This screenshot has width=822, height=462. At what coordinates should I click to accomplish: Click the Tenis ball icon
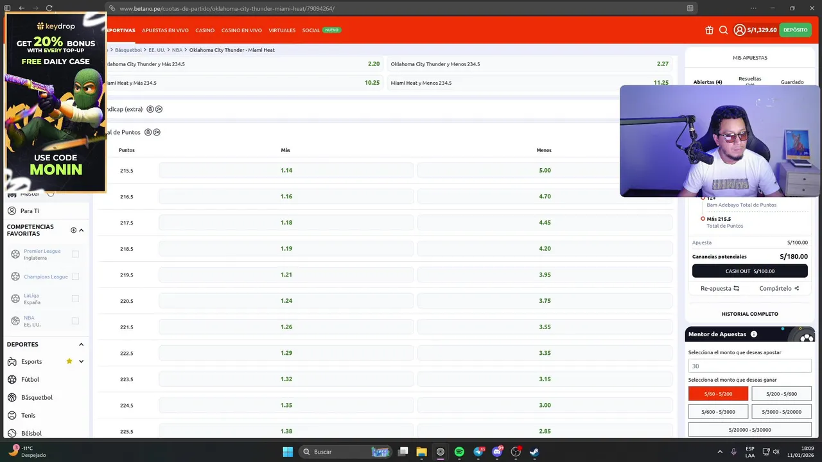[12, 415]
